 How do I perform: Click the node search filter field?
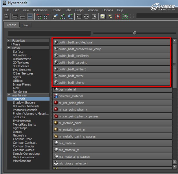[49, 33]
